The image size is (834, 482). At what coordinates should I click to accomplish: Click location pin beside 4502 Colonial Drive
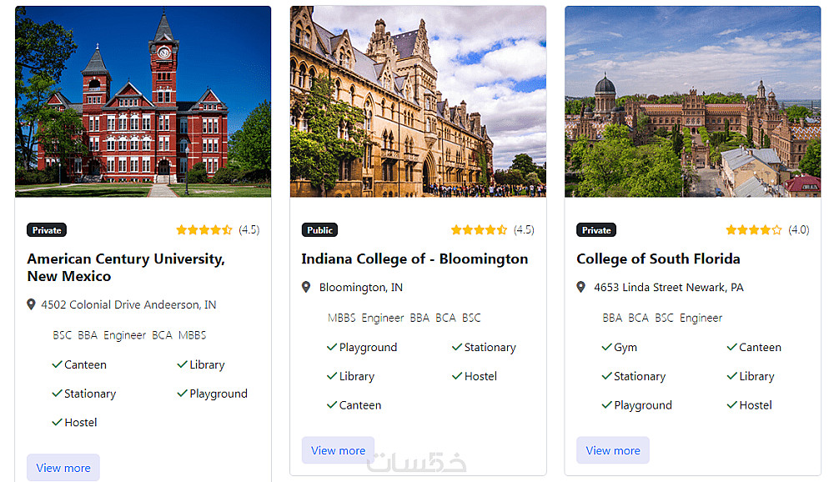pos(32,304)
